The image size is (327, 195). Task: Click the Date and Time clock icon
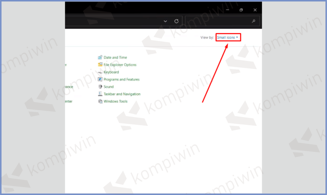tap(100, 57)
